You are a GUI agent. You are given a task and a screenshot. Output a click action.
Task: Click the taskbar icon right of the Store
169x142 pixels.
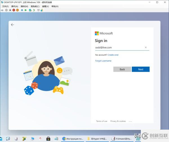tap(56, 139)
